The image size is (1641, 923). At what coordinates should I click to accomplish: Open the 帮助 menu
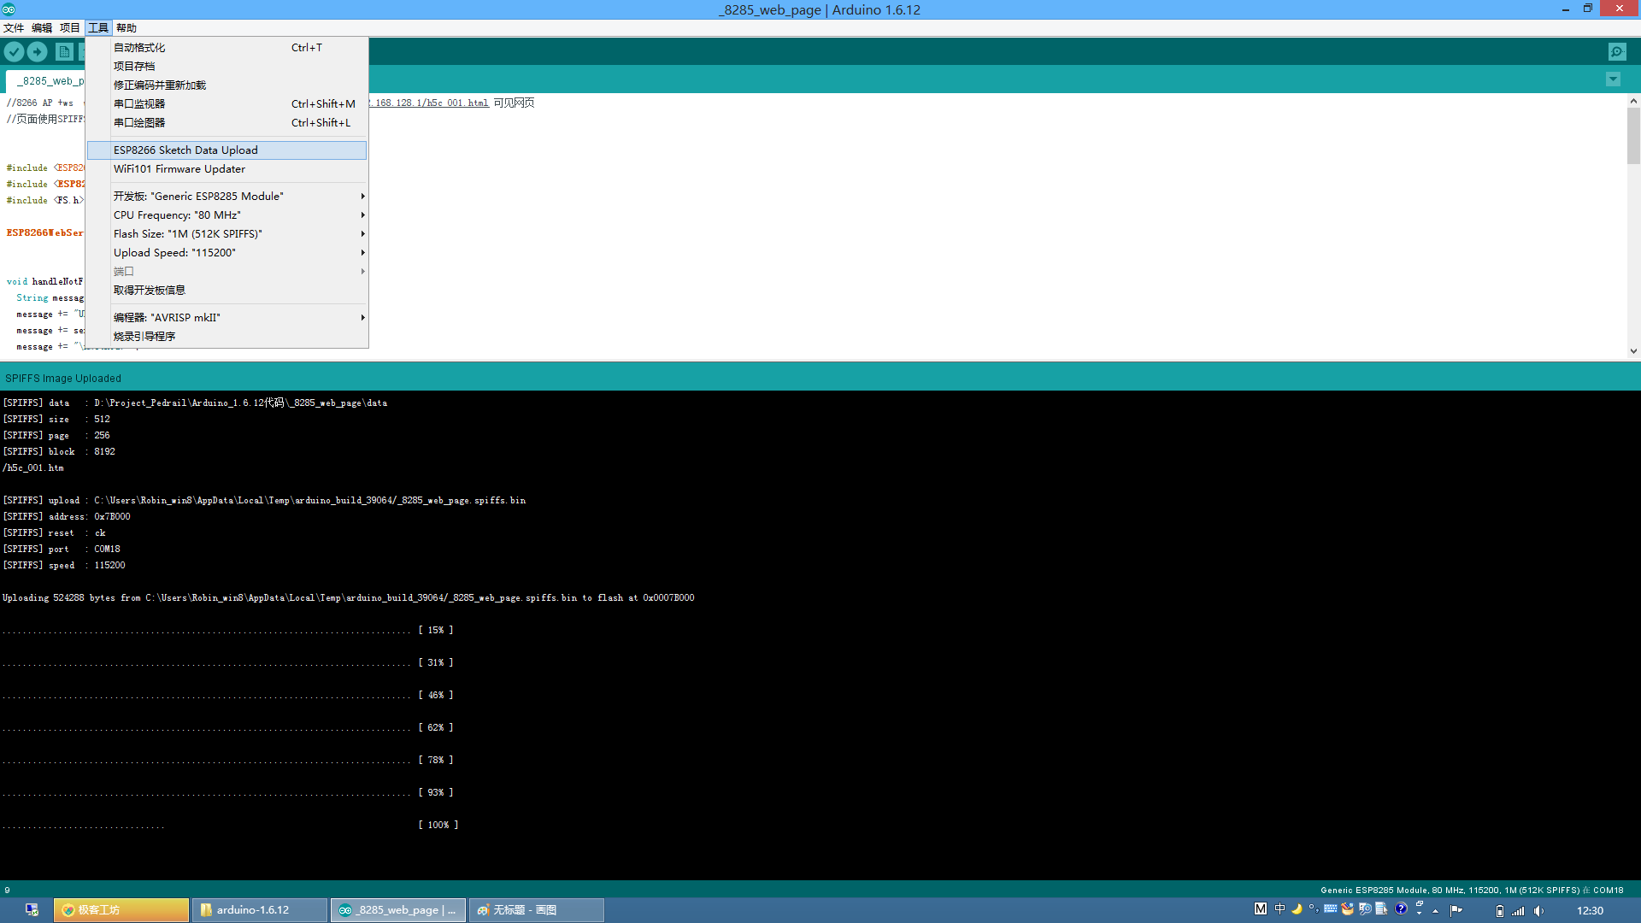point(126,28)
